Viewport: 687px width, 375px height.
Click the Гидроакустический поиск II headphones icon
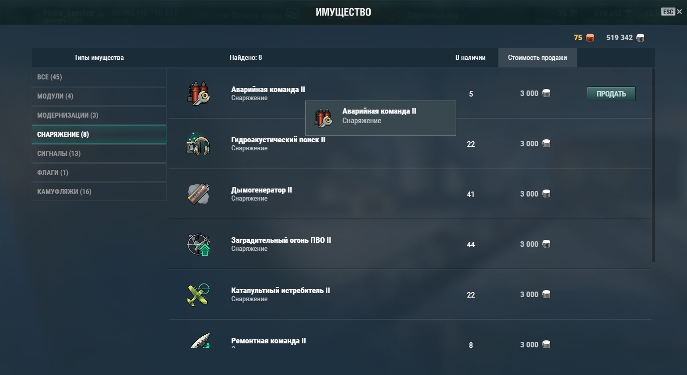pos(198,144)
